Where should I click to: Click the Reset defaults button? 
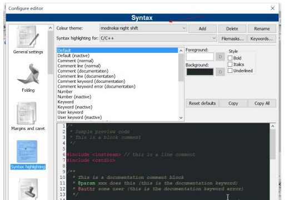tap(202, 103)
